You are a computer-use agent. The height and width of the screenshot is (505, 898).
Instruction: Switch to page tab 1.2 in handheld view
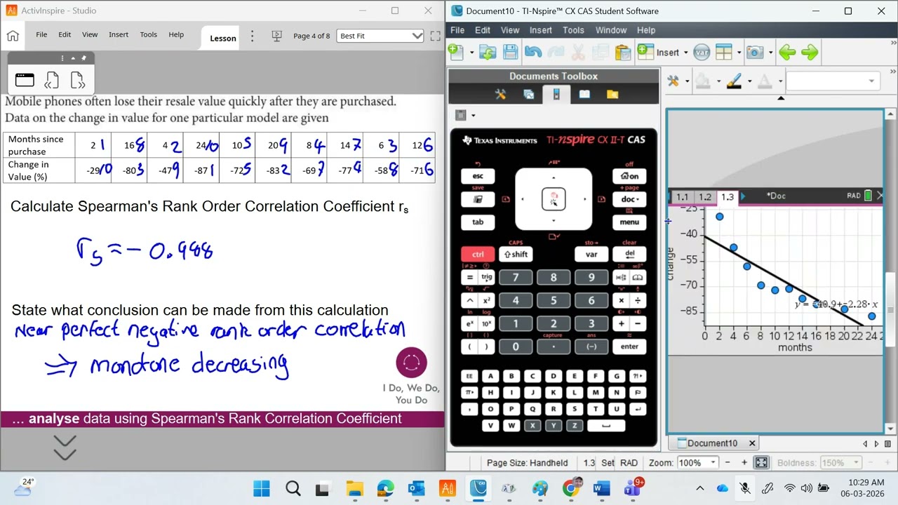coord(704,197)
